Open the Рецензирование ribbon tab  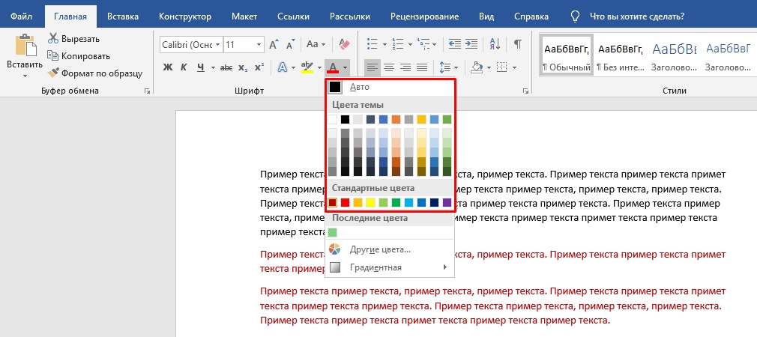coord(423,16)
